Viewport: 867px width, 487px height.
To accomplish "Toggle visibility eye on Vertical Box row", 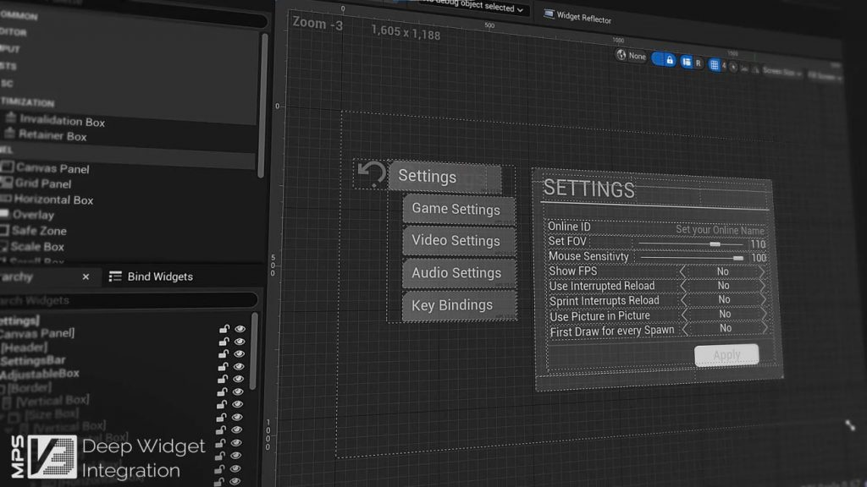I will pos(237,404).
